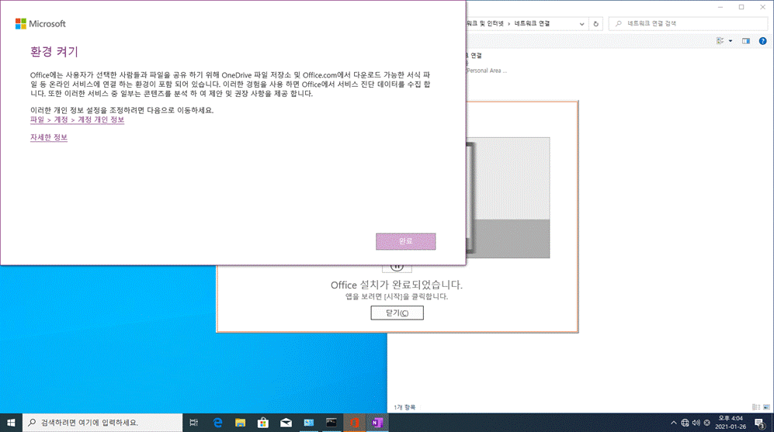Select the Personal Area network connection item
The image size is (774, 432).
486,63
